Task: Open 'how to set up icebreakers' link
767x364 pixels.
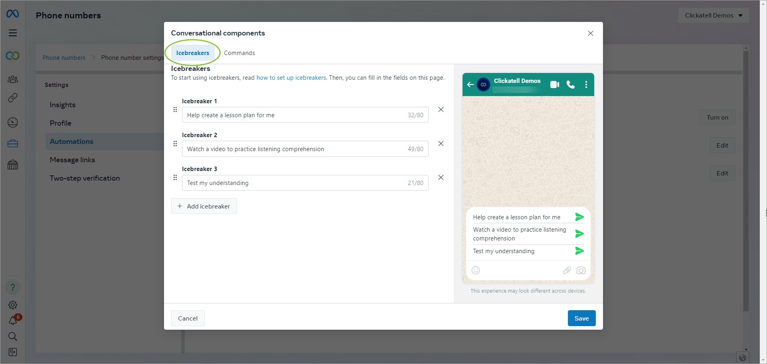Action: point(291,78)
